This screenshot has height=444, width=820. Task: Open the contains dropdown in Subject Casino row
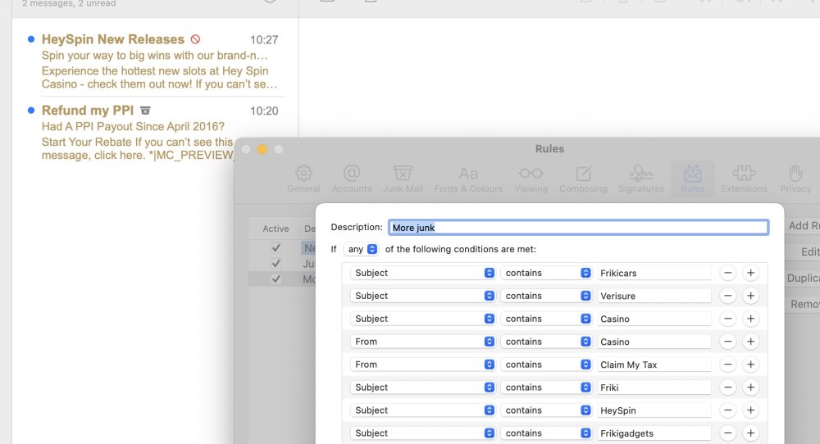(x=546, y=319)
